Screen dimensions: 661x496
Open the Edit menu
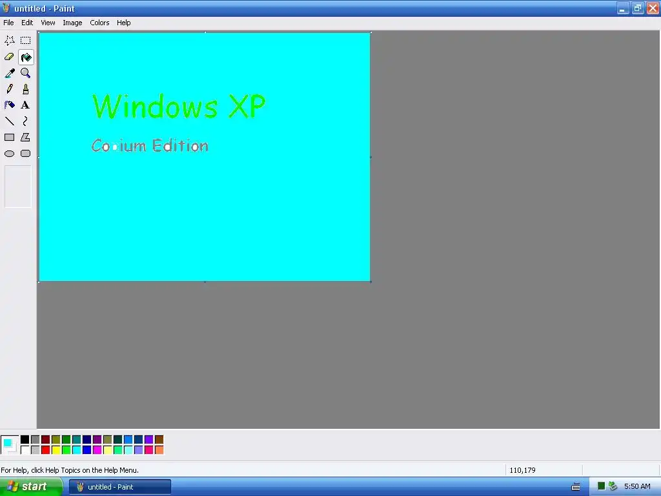[x=27, y=23]
